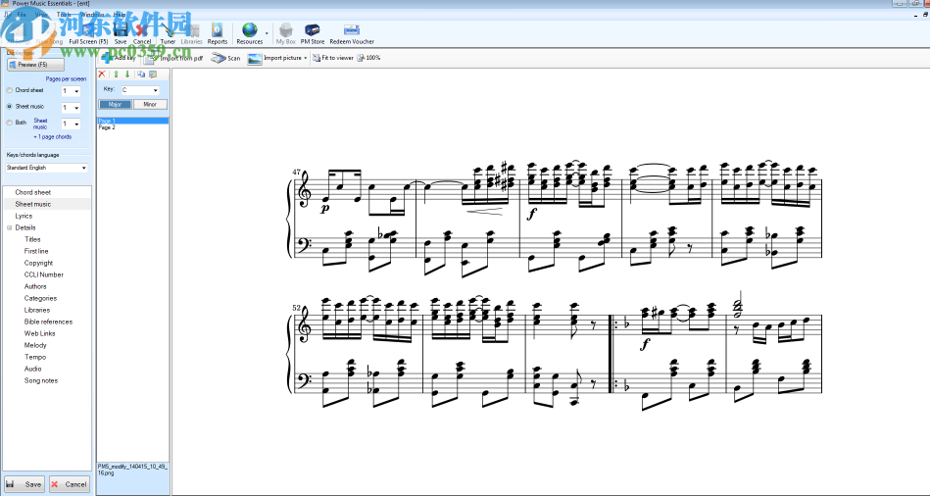
Task: Open Both pages per screen dropdown
Action: coord(76,124)
